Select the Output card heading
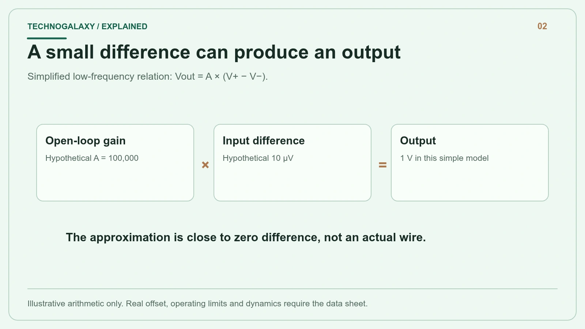 pos(418,141)
